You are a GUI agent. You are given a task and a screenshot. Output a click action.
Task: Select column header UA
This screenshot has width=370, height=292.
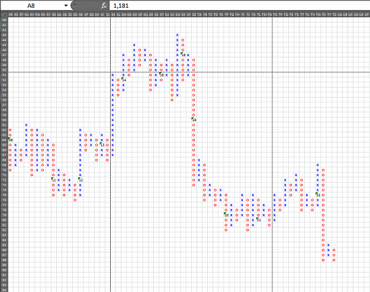[340, 15]
